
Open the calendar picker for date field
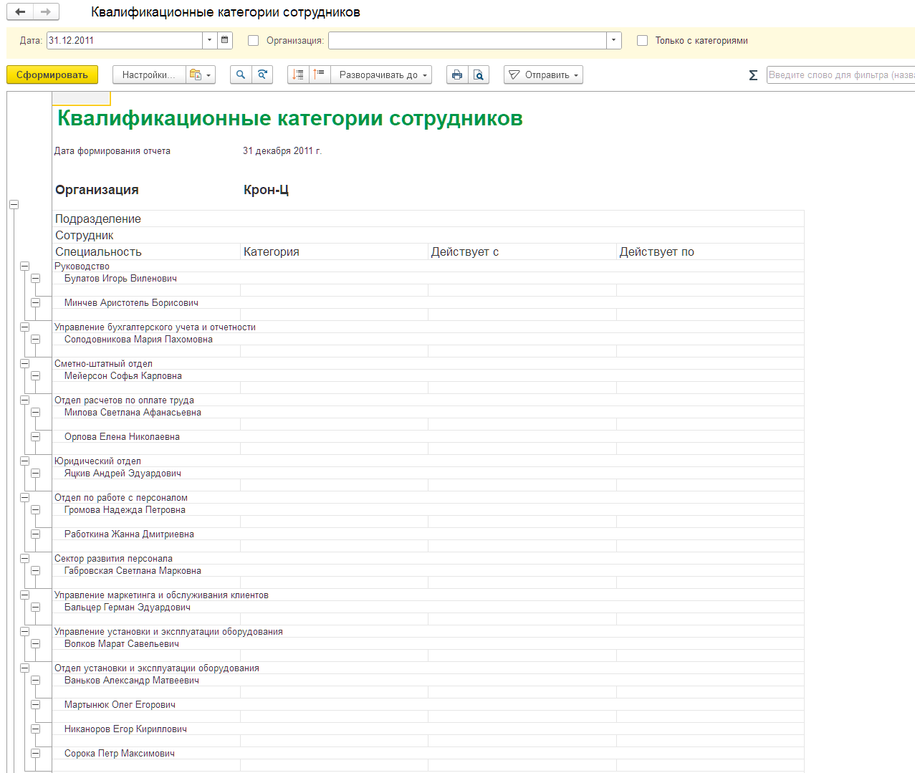click(225, 40)
